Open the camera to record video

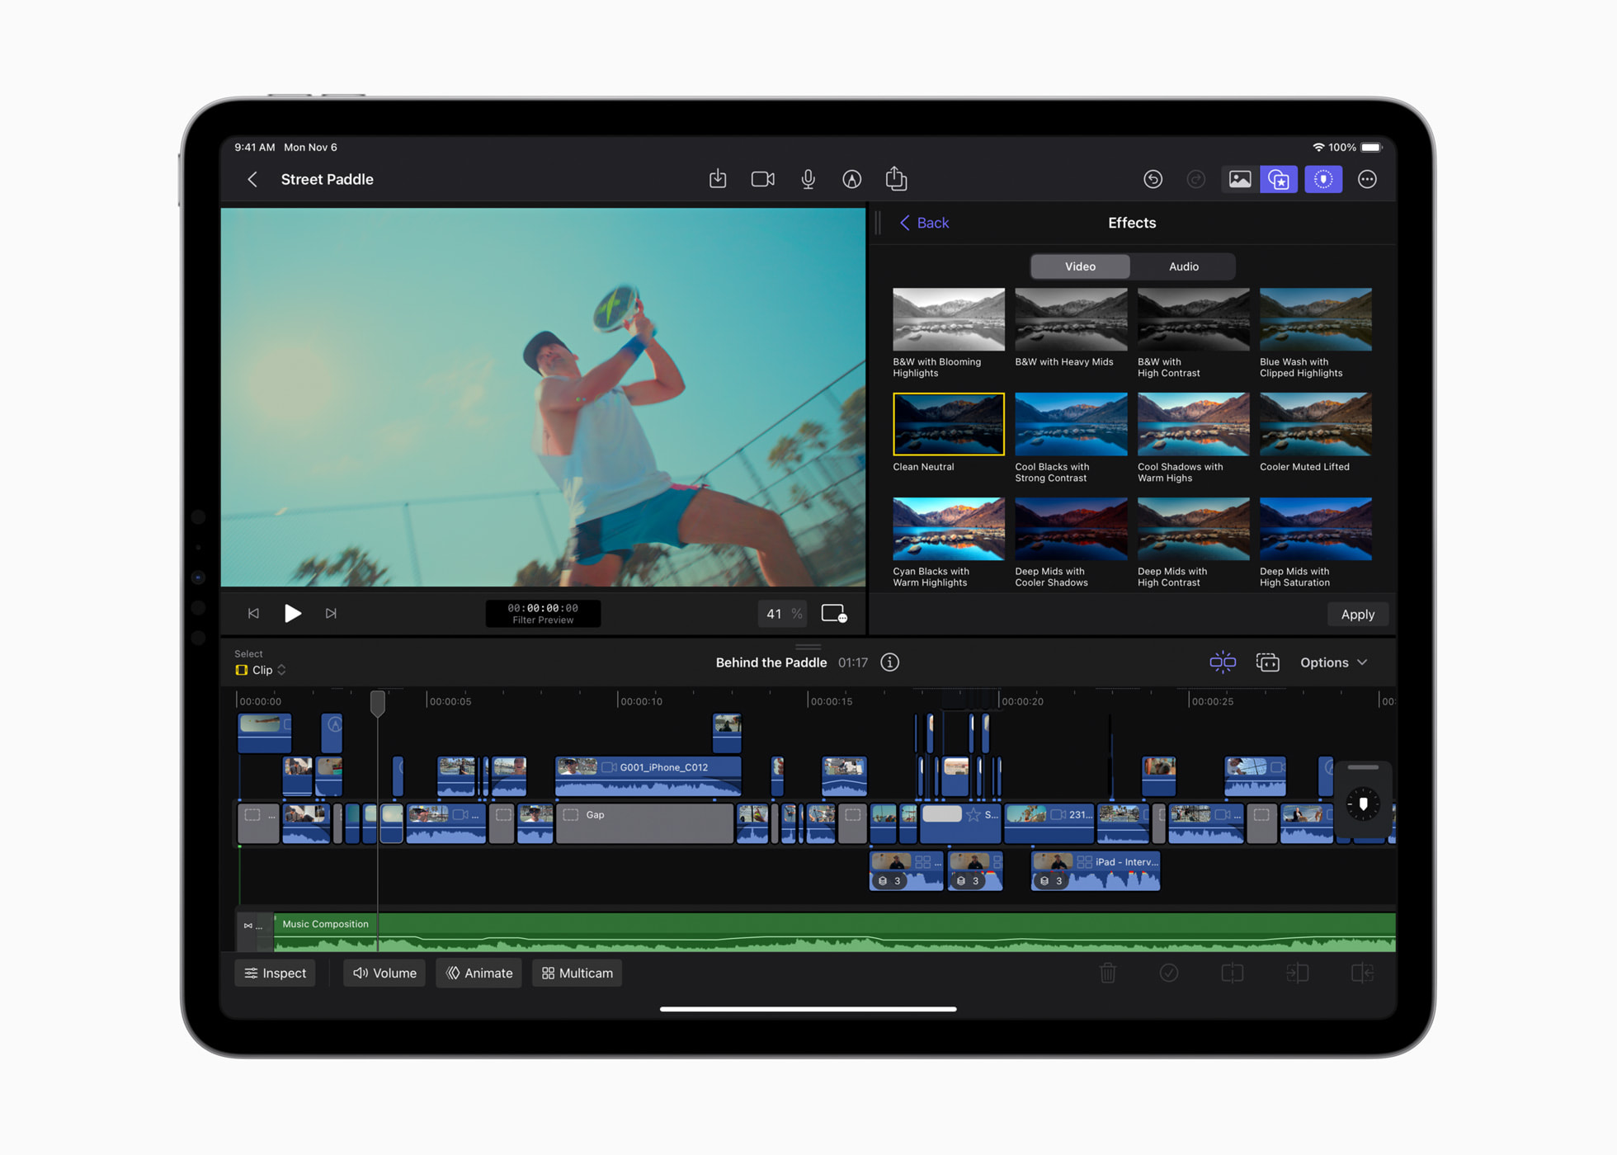pos(762,179)
